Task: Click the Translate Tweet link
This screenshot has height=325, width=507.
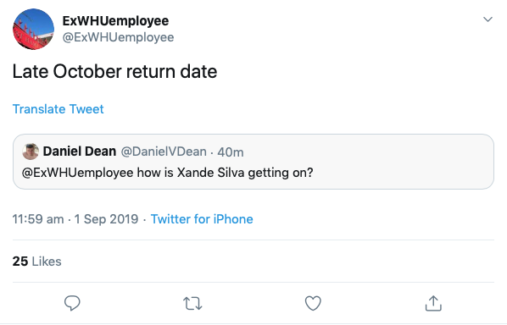Action: click(58, 109)
